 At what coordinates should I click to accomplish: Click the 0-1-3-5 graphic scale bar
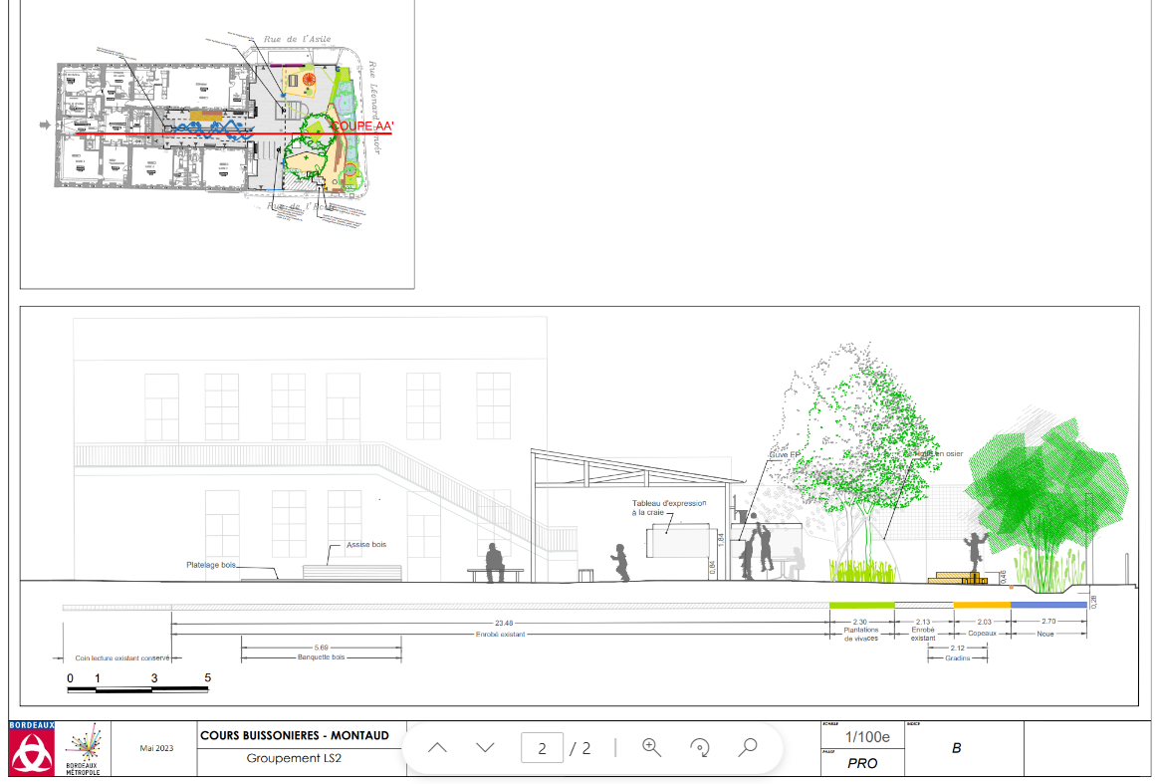(x=138, y=688)
